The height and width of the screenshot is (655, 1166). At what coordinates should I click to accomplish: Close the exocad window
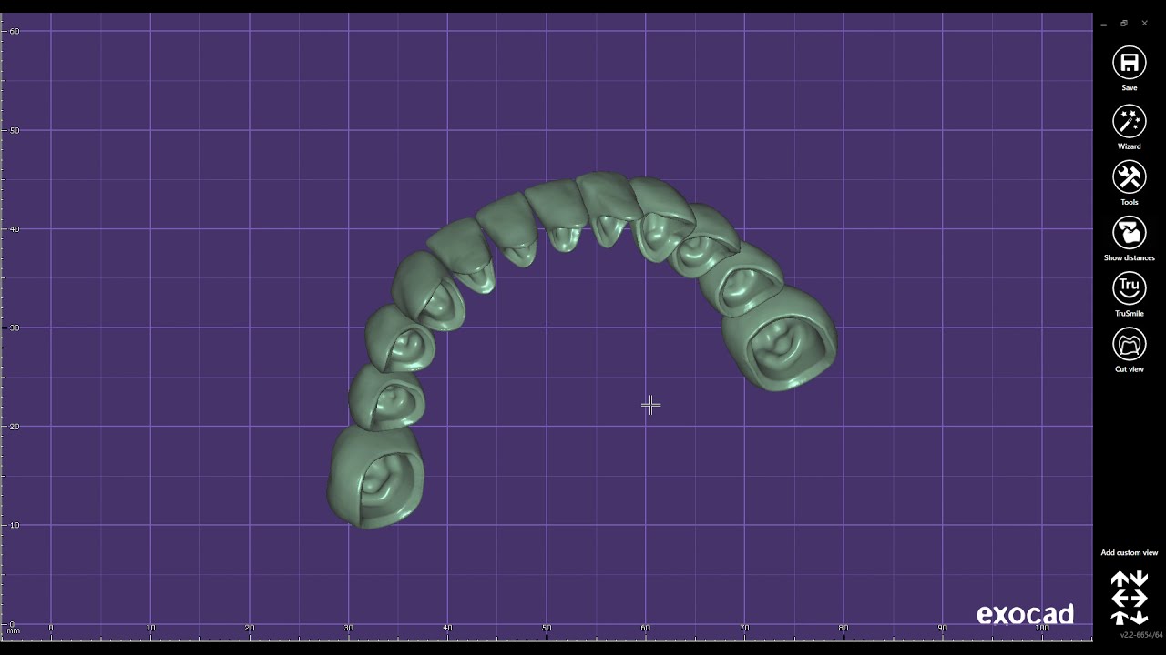[x=1144, y=24]
